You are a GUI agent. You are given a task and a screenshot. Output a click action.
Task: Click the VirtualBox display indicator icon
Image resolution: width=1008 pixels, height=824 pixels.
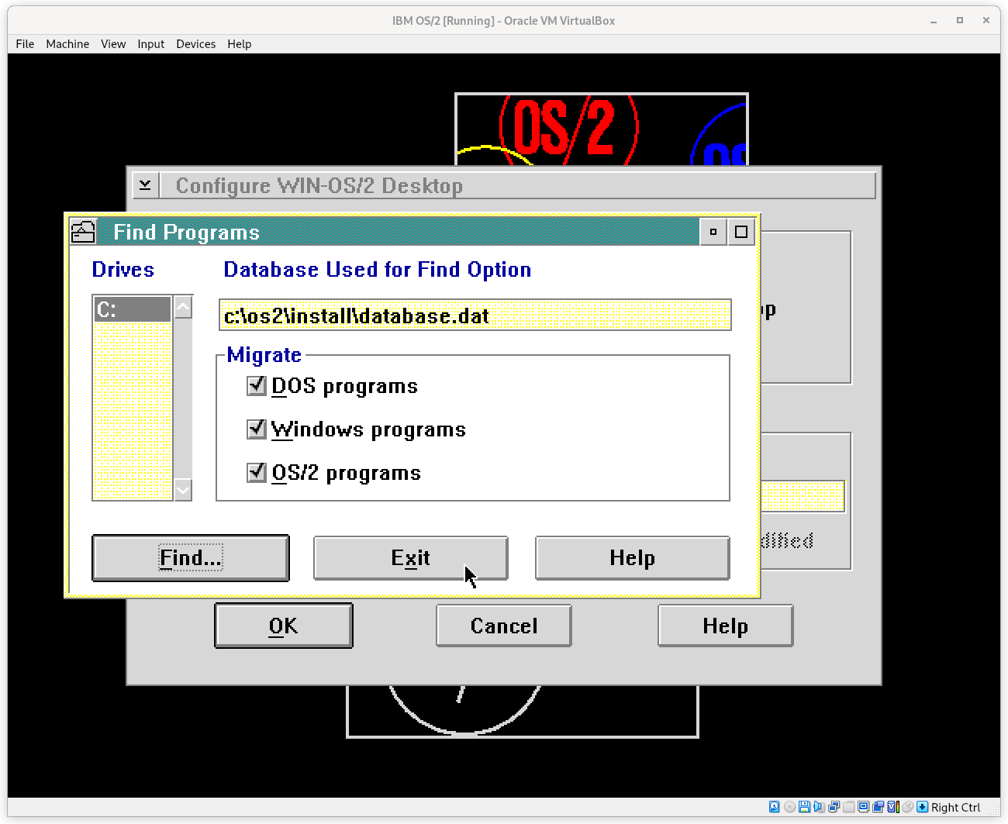(x=863, y=807)
